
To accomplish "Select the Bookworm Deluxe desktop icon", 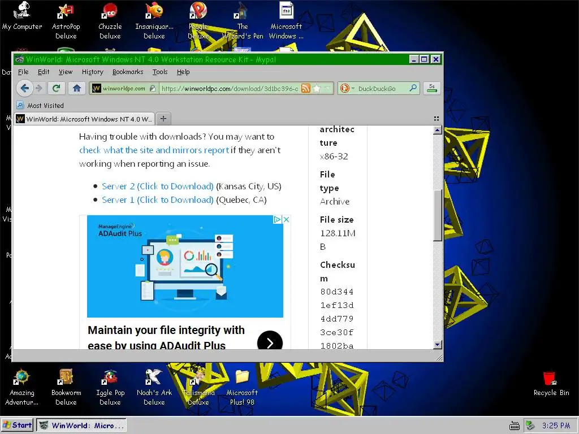I will point(66,388).
